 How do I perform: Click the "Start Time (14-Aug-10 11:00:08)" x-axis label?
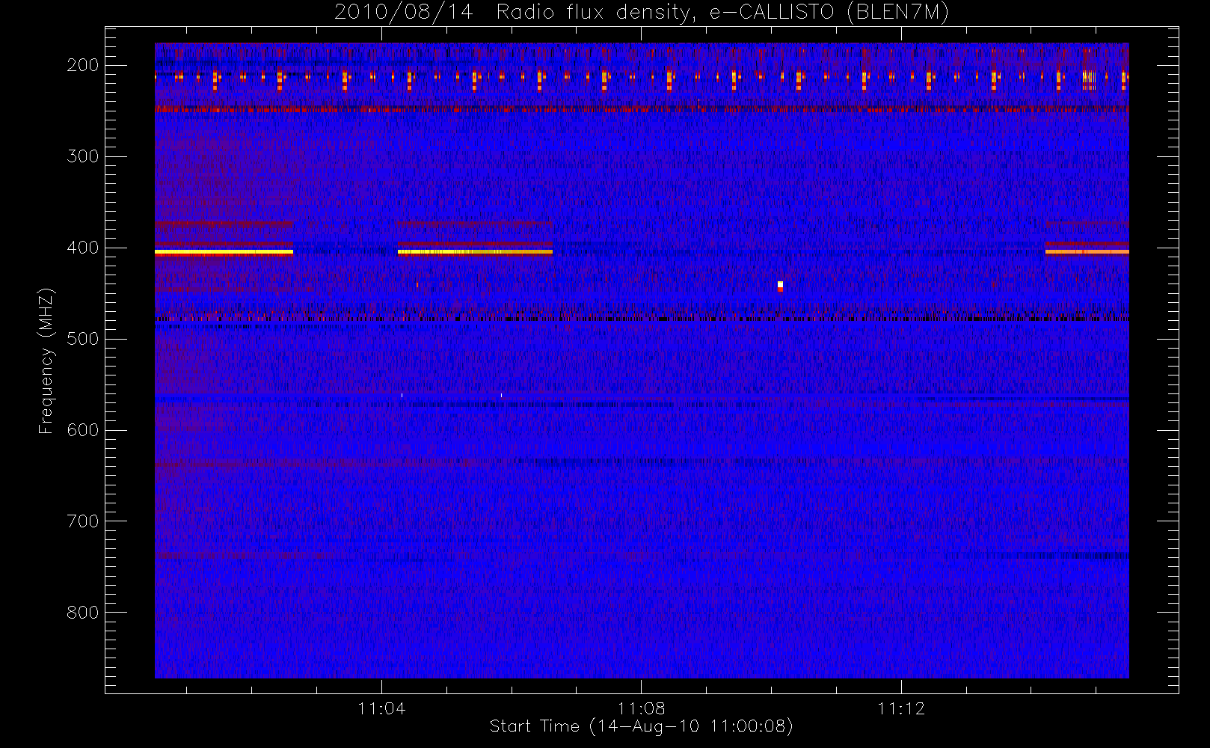[641, 726]
